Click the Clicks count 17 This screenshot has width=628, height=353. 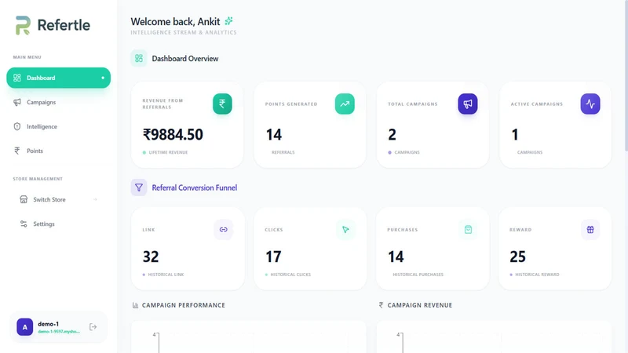click(273, 257)
